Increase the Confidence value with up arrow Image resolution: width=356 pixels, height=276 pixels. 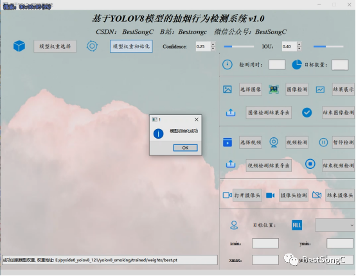[213, 44]
